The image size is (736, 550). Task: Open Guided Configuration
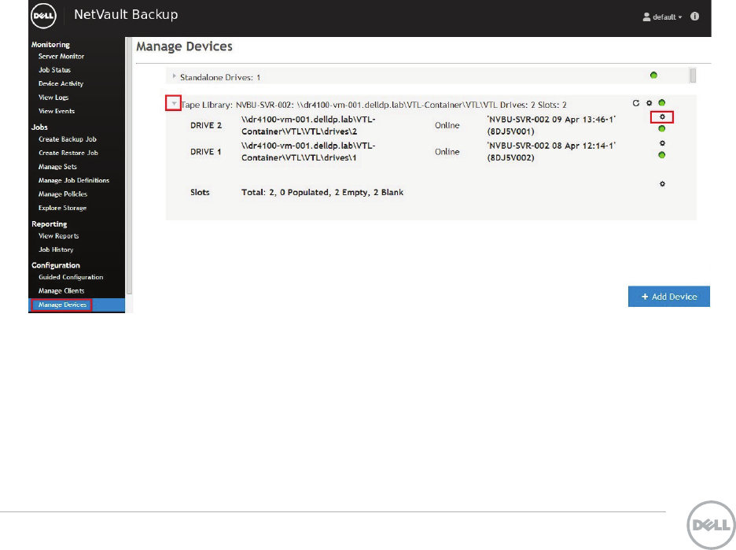[71, 277]
